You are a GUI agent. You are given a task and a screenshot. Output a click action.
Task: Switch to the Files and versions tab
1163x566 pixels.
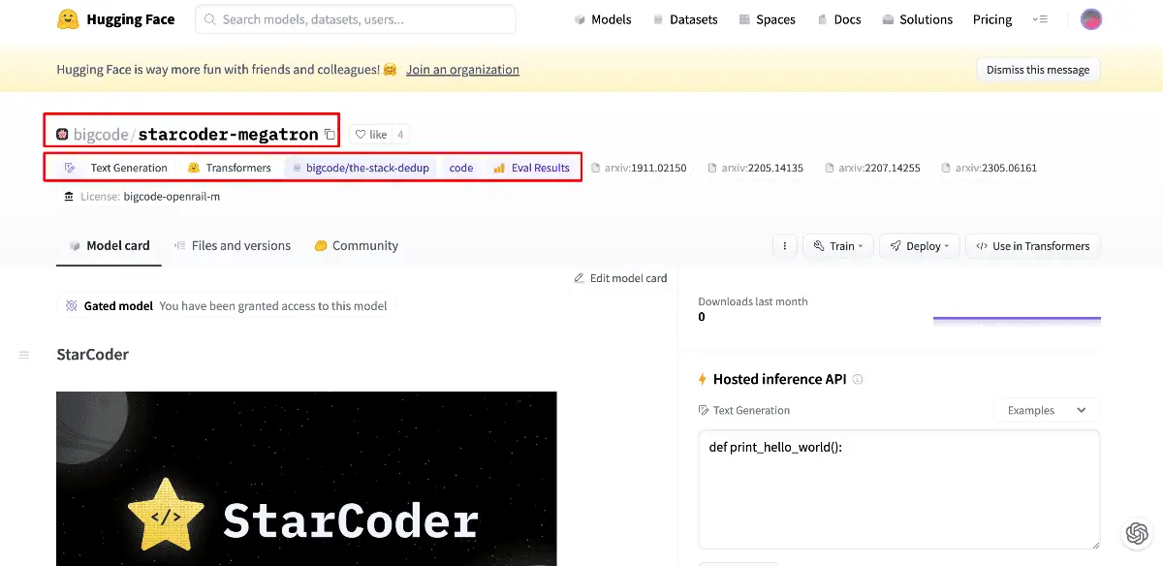232,246
